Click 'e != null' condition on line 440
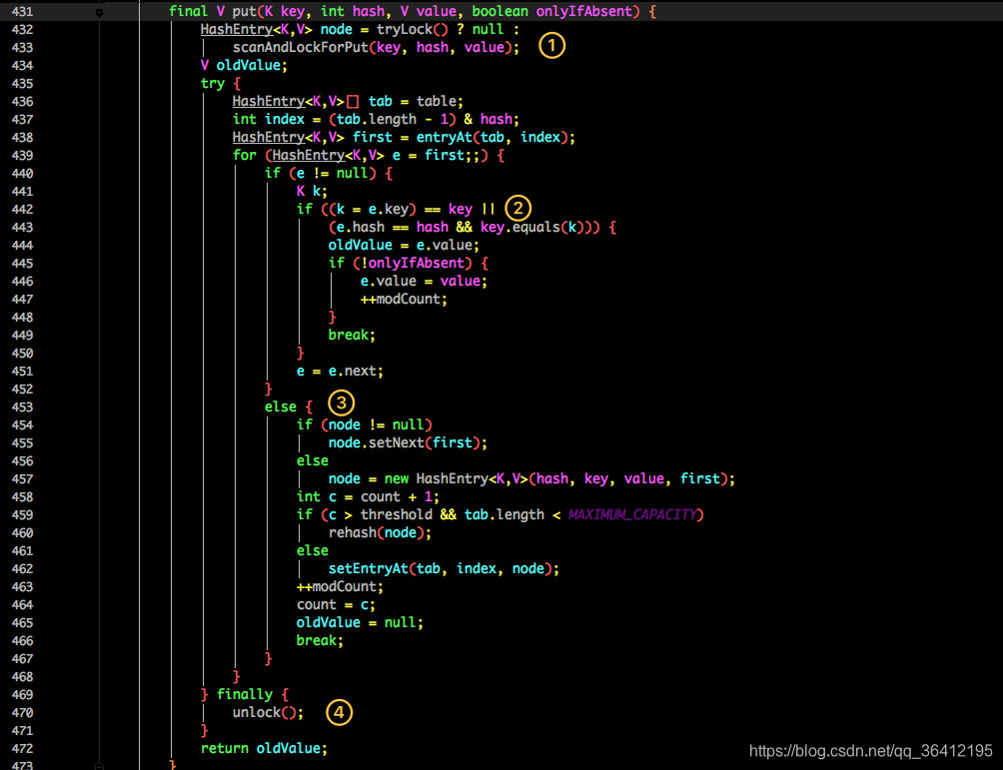Viewport: 1003px width, 770px height. pyautogui.click(x=332, y=174)
